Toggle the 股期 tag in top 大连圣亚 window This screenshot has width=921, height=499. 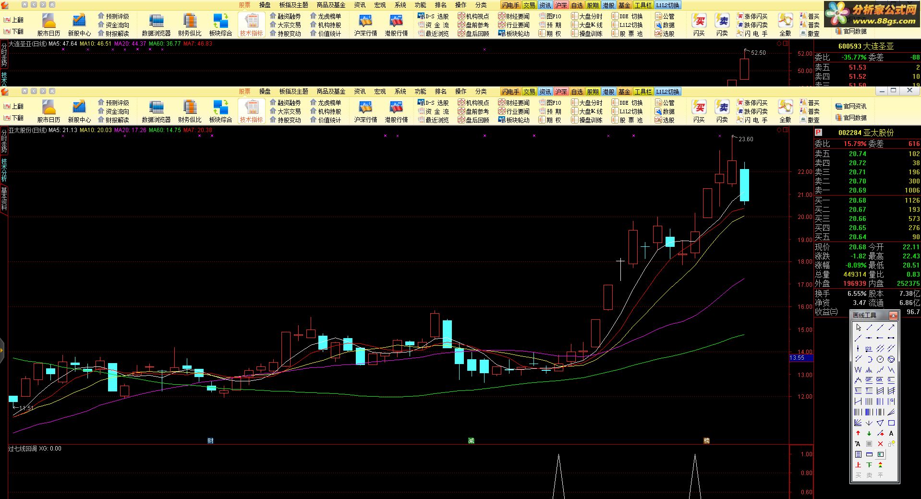coord(592,5)
